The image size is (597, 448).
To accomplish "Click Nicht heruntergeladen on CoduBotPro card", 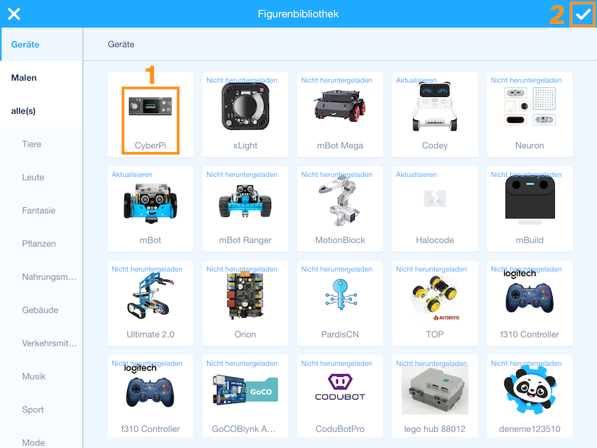I will click(x=336, y=364).
